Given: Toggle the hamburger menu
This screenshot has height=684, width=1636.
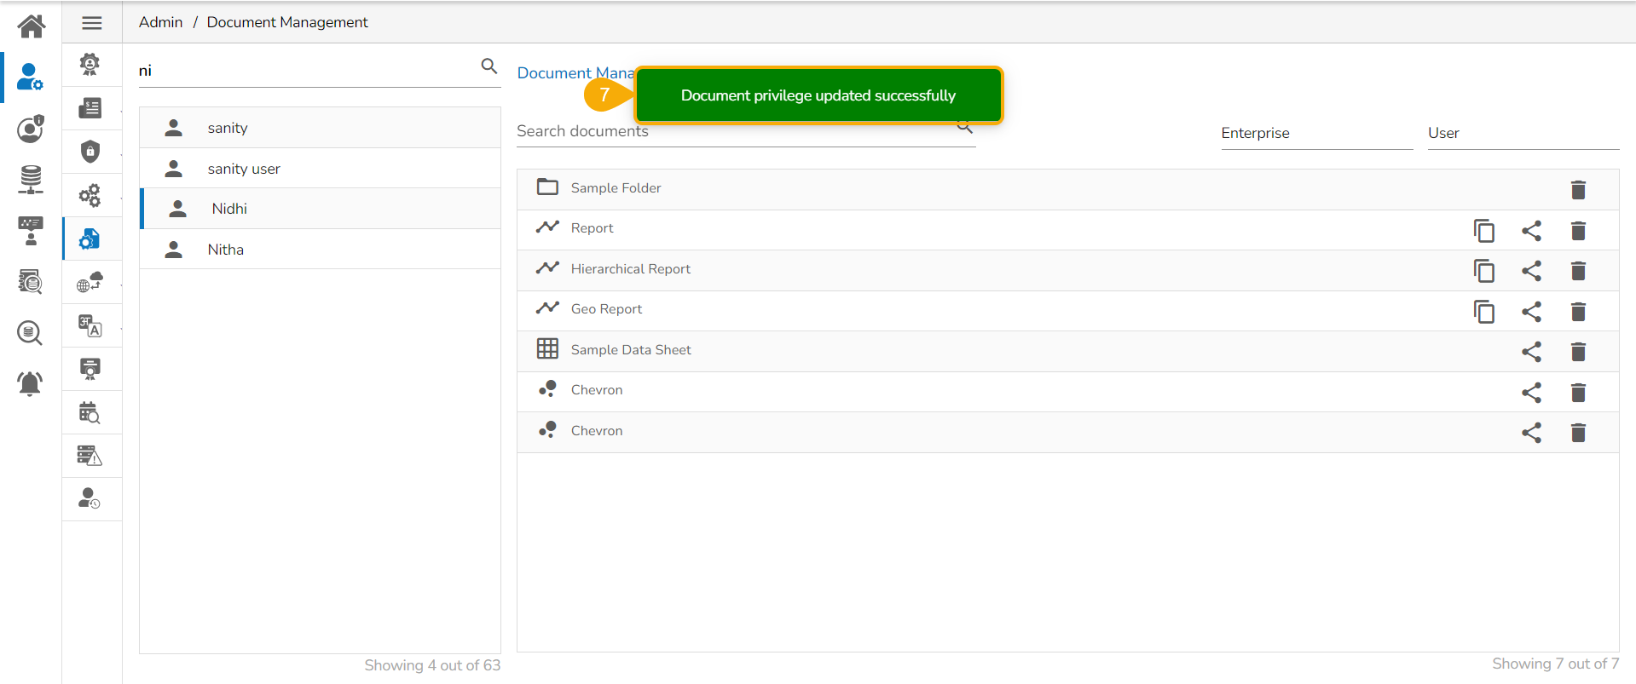Looking at the screenshot, I should [92, 23].
